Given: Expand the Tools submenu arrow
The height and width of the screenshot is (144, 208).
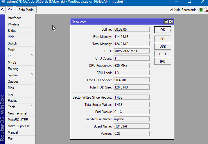Looking at the screenshot, I should point(32,106).
